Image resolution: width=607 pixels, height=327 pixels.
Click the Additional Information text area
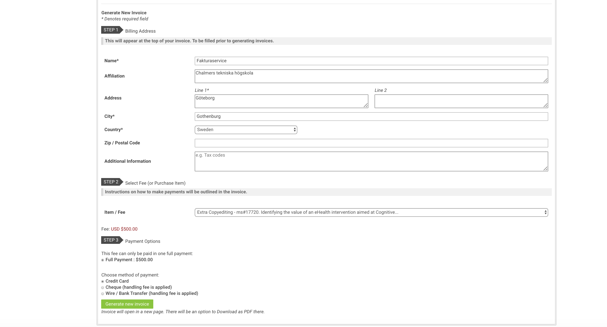point(371,161)
